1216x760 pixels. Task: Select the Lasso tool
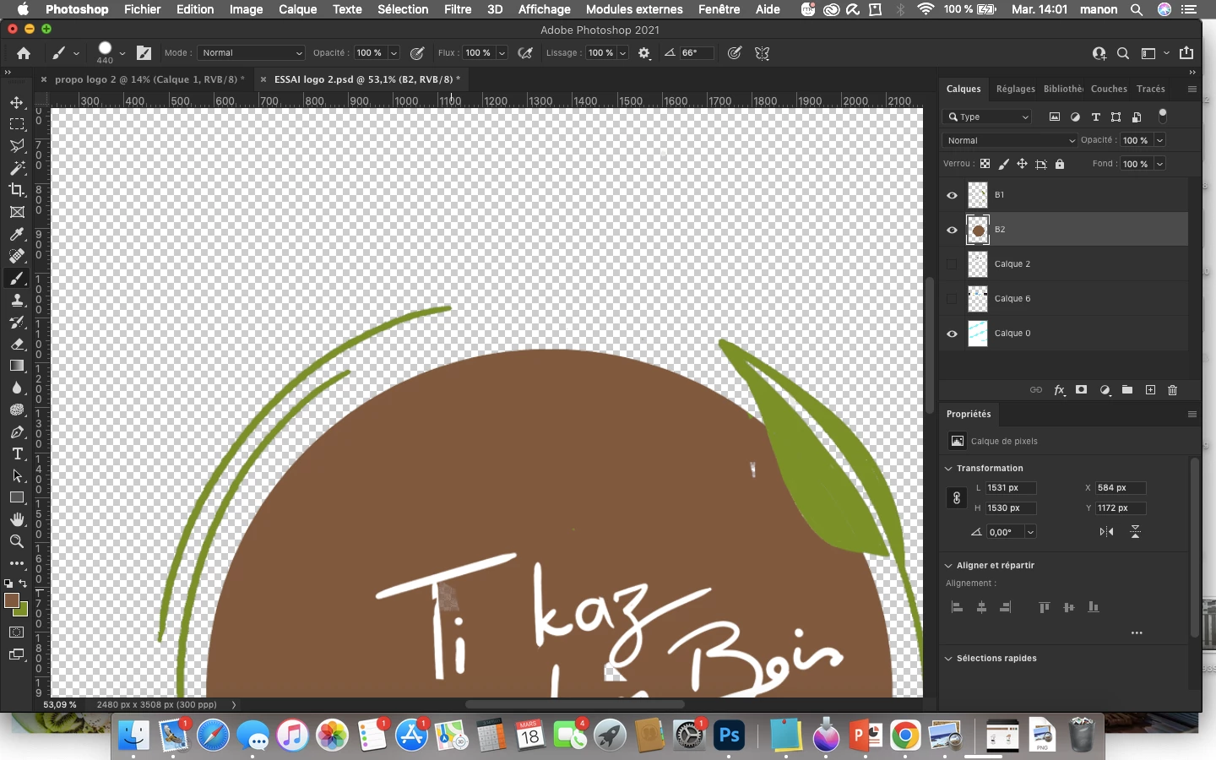17,146
